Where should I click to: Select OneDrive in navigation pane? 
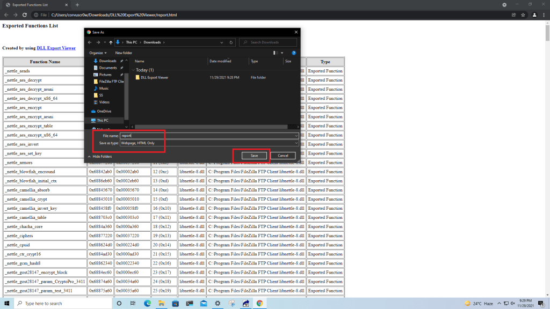coord(104,111)
